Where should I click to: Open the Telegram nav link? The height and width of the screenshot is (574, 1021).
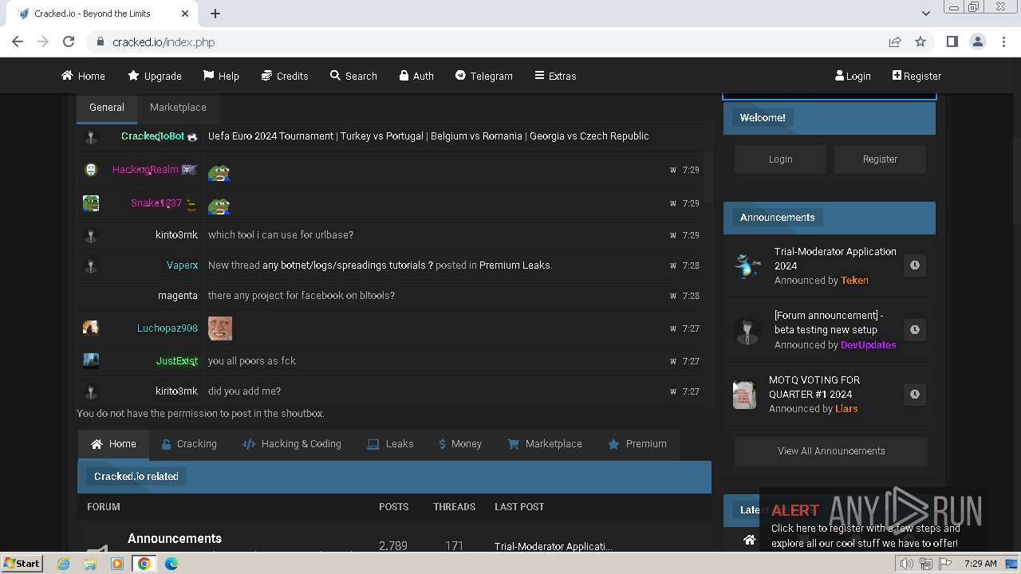483,76
